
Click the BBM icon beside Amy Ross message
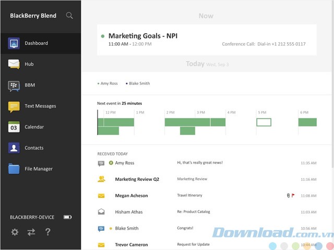[x=101, y=163]
